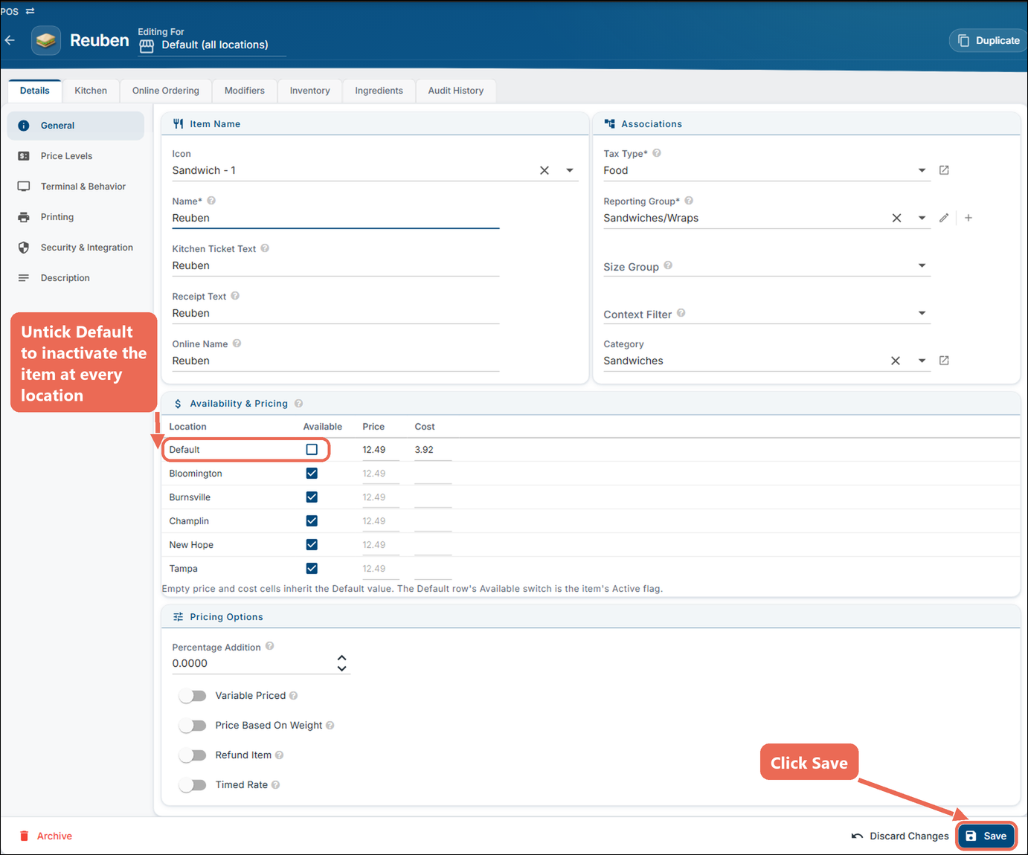This screenshot has width=1028, height=855.
Task: Enable Price Based On Weight switch
Action: [193, 726]
